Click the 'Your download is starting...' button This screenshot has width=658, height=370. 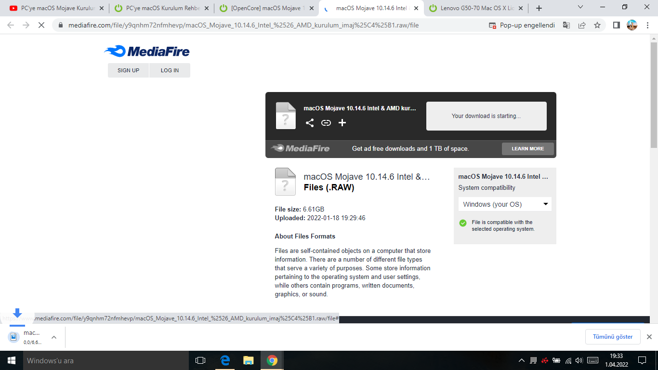(x=487, y=116)
